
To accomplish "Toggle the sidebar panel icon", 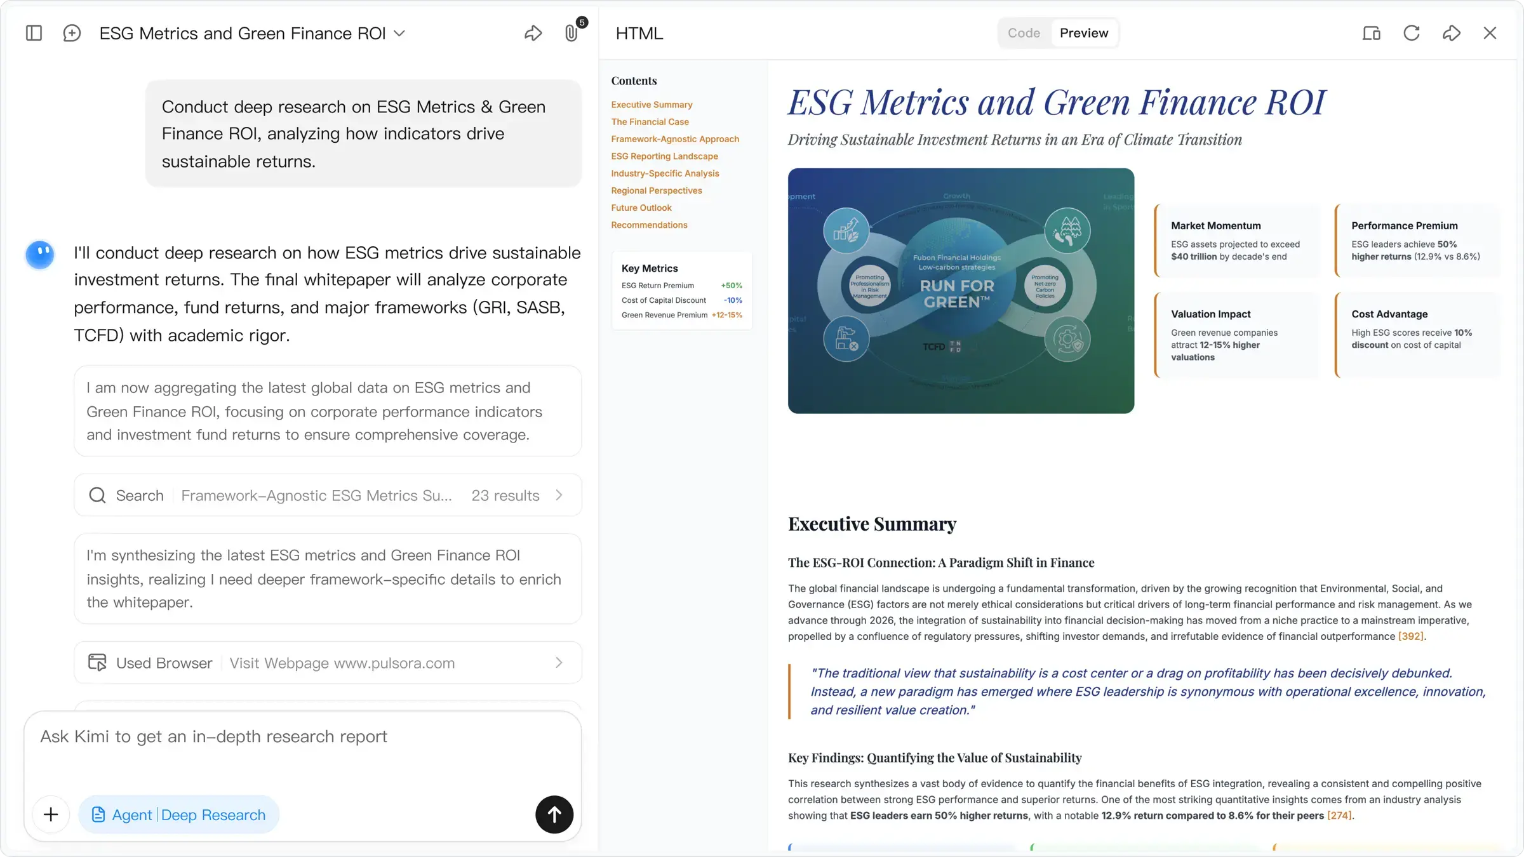I will coord(34,33).
